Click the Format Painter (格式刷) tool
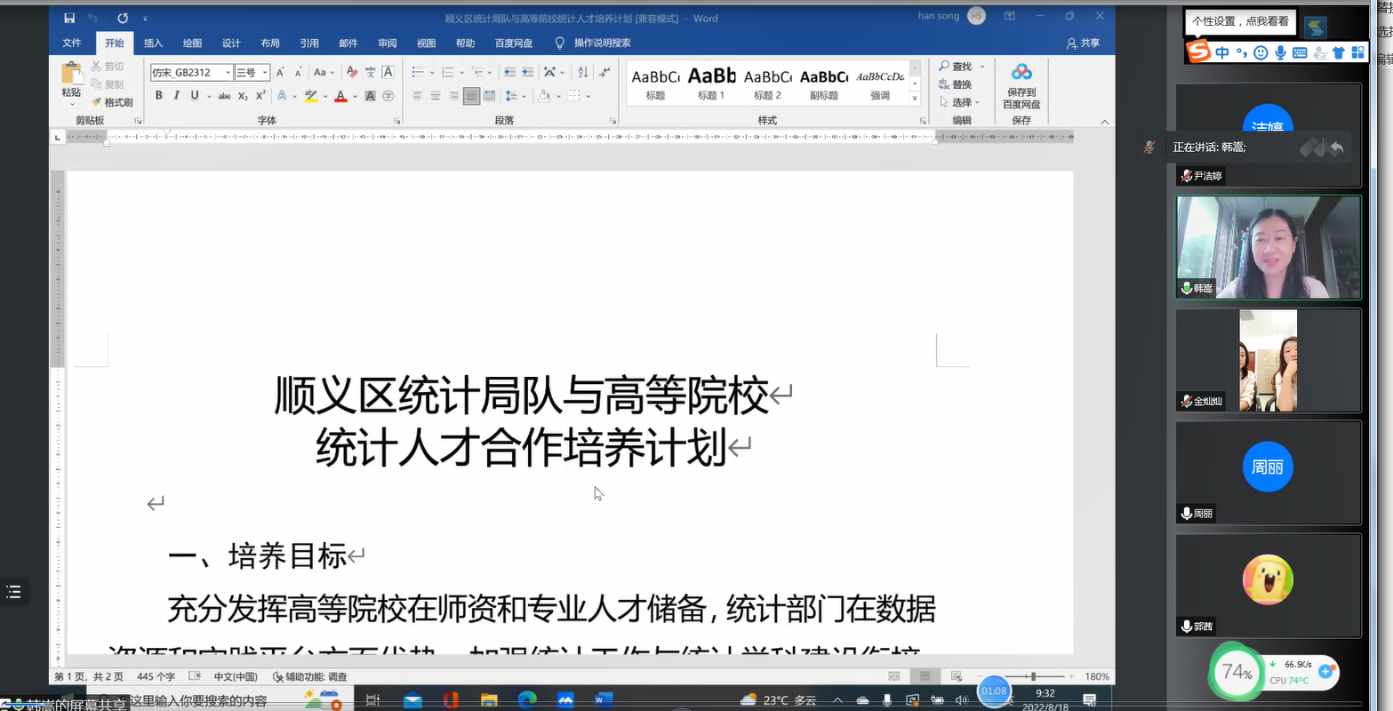This screenshot has width=1393, height=711. coord(113,102)
